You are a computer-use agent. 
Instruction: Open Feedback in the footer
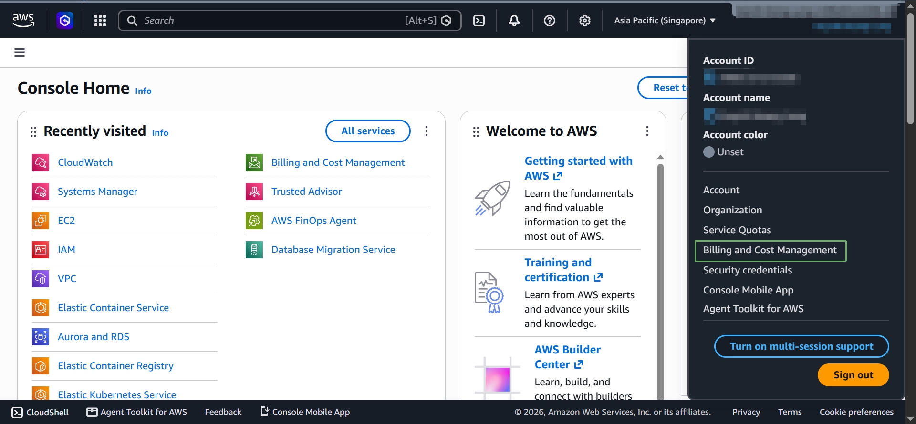pyautogui.click(x=223, y=412)
